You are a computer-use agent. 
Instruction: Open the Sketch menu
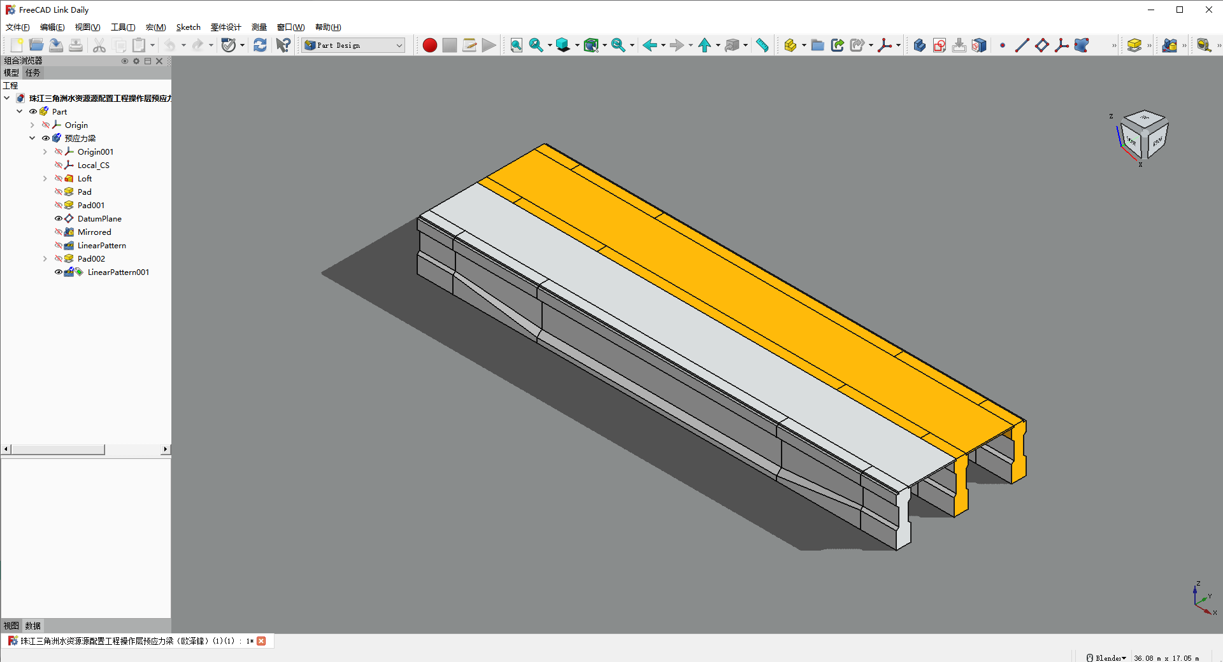pos(188,27)
